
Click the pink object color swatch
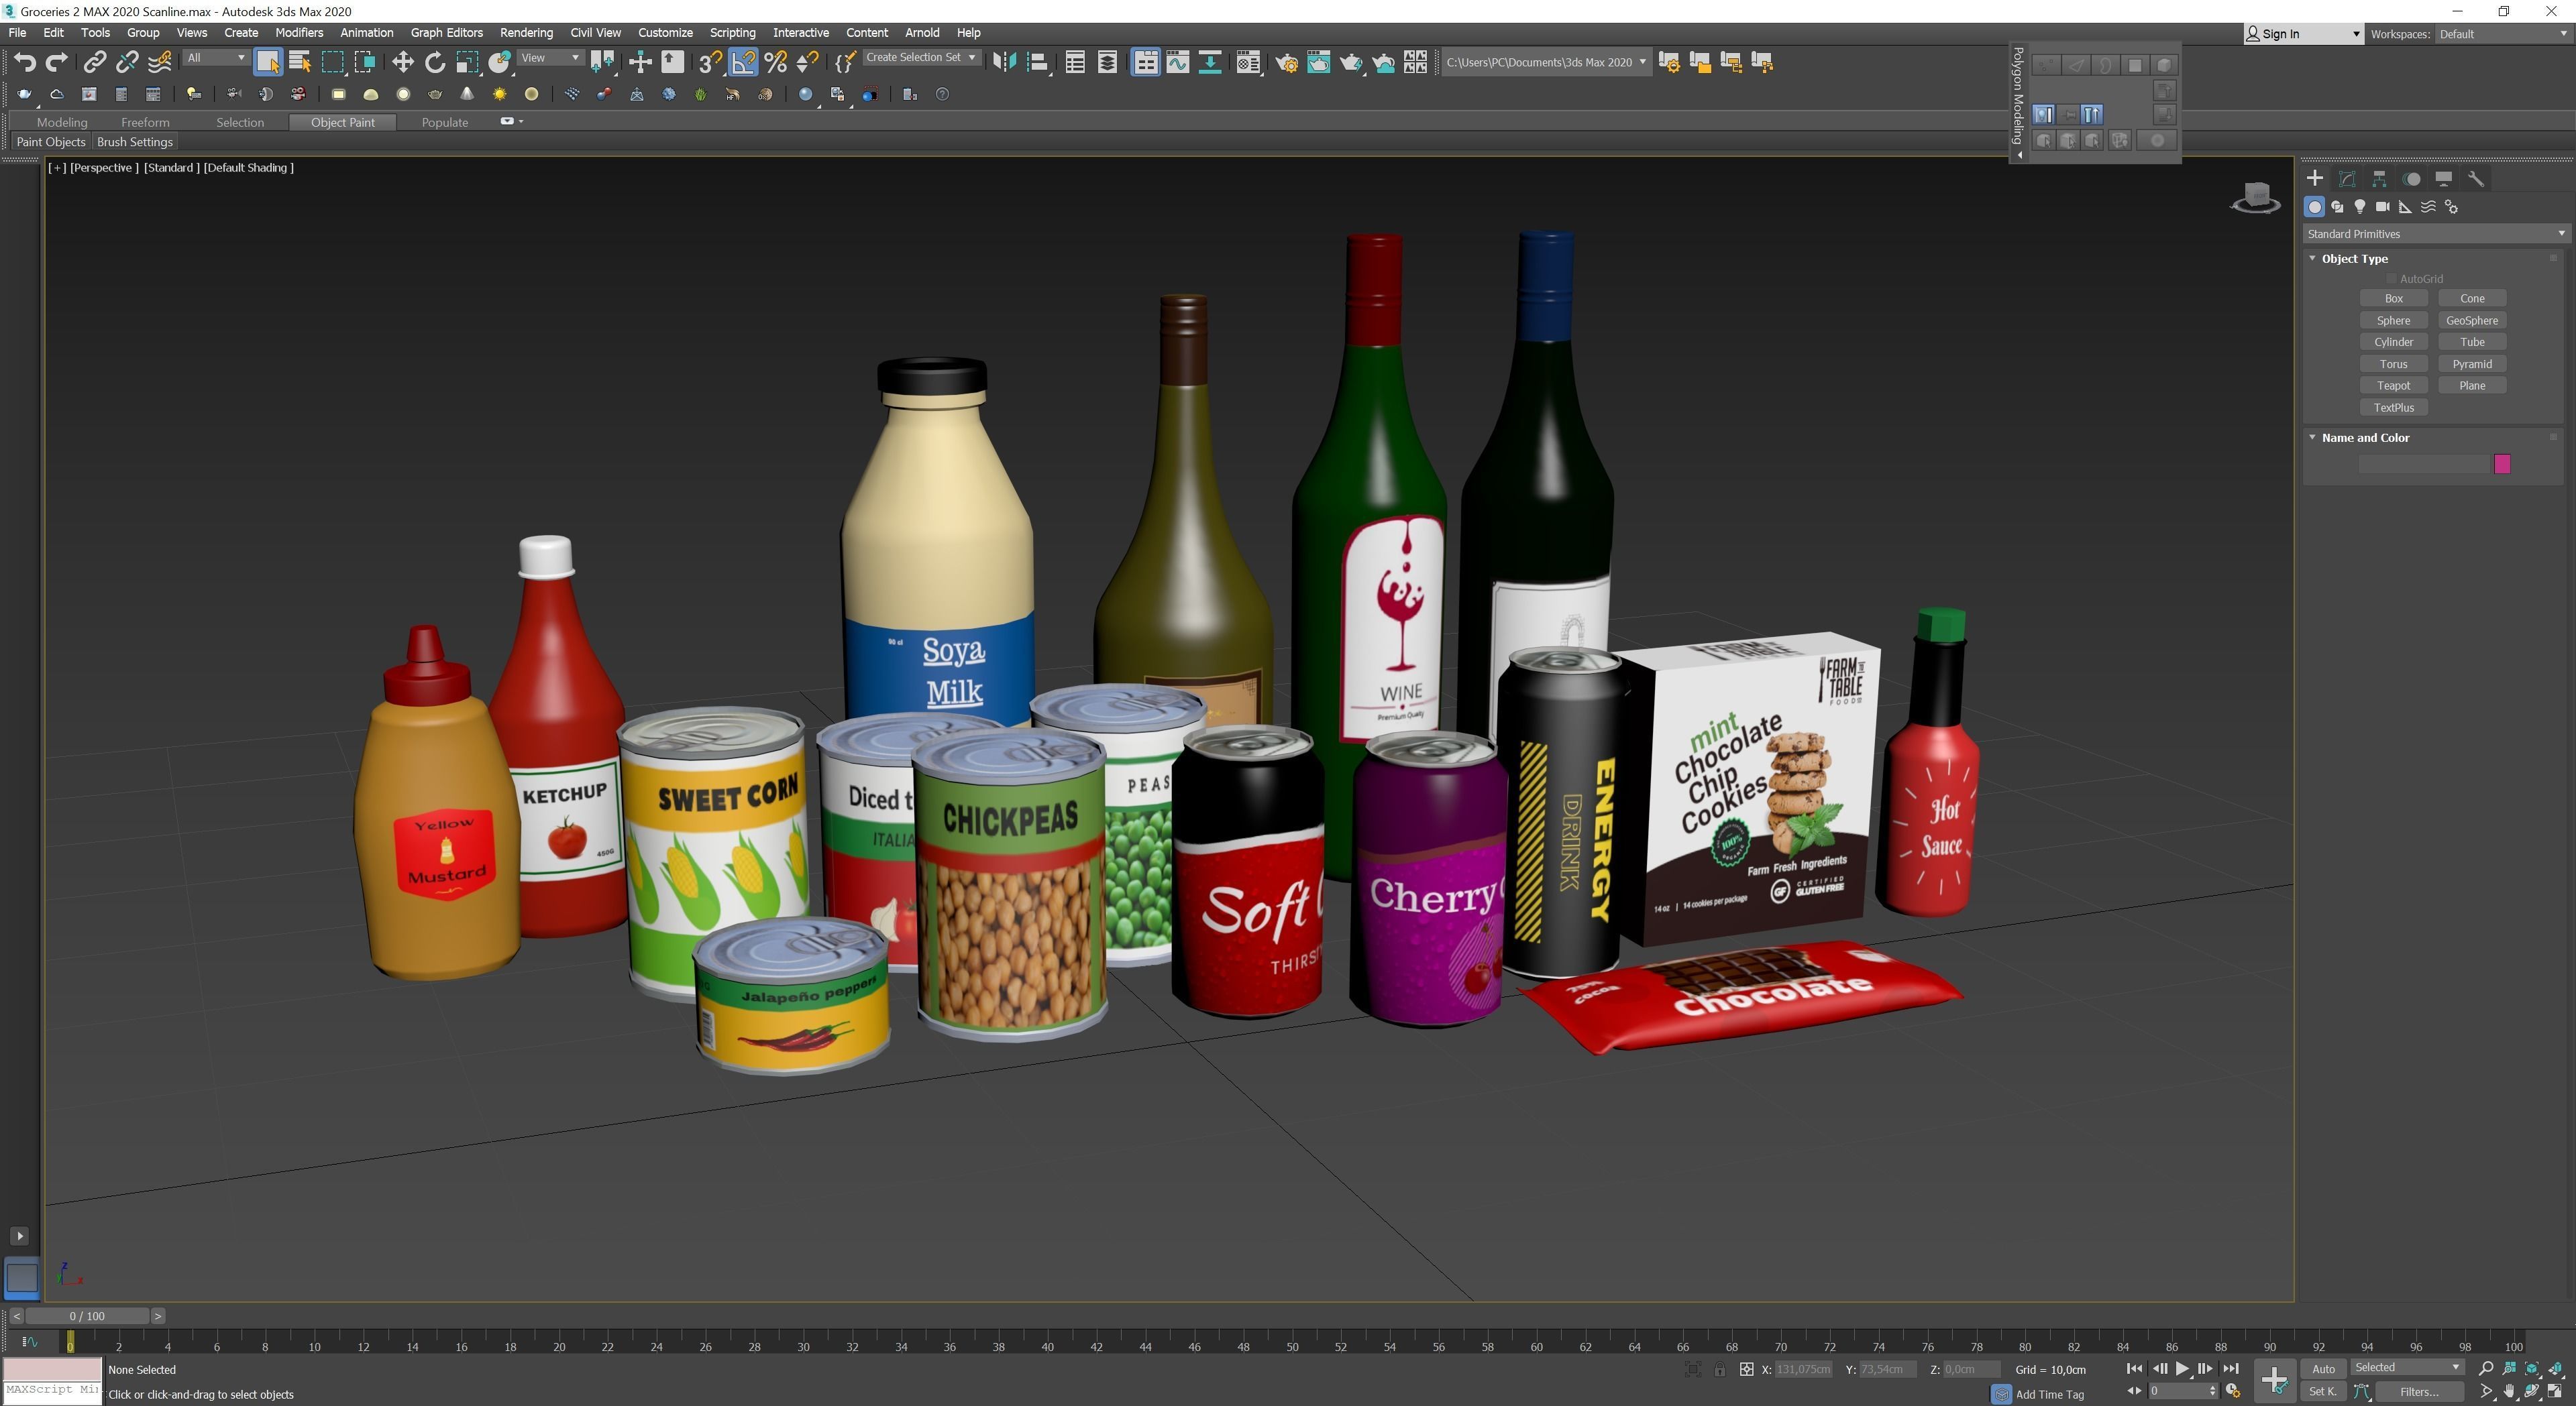[2501, 464]
